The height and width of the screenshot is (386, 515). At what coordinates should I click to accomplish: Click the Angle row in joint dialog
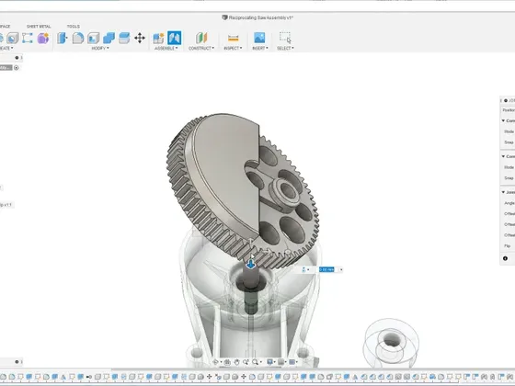[x=509, y=203]
